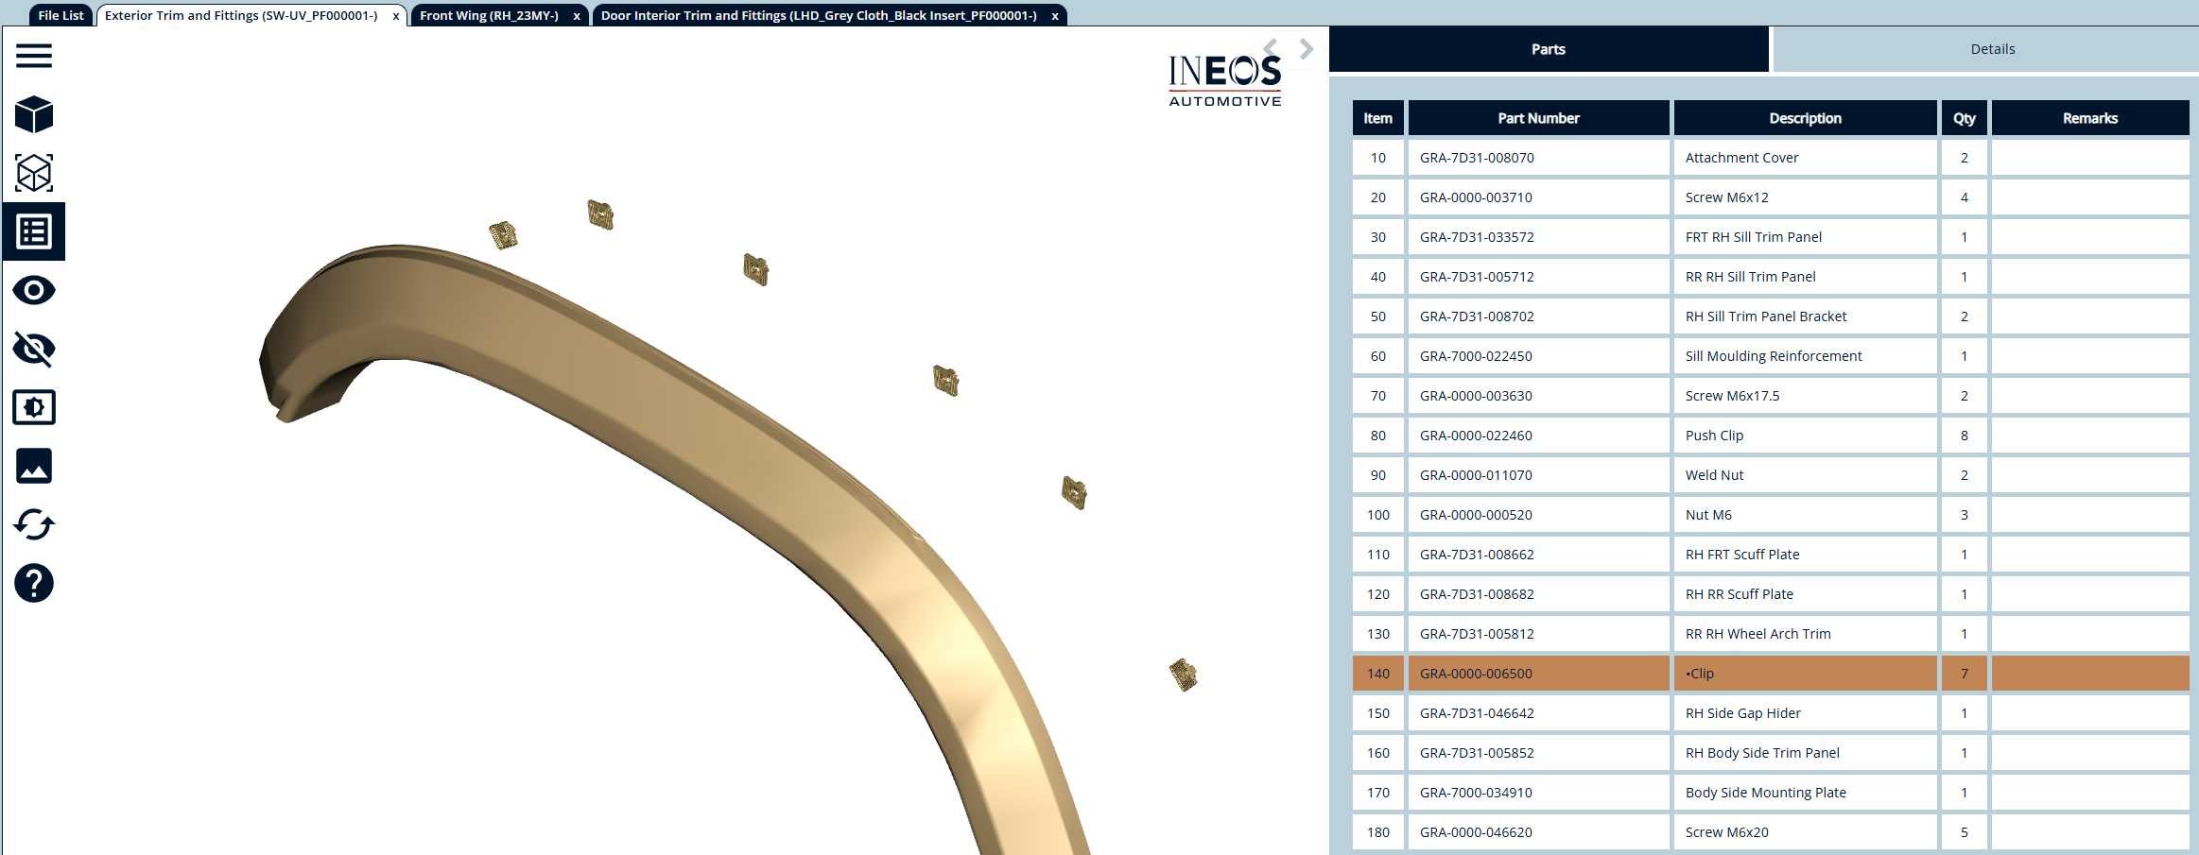Open the File List tab
The height and width of the screenshot is (855, 2199).
61,15
